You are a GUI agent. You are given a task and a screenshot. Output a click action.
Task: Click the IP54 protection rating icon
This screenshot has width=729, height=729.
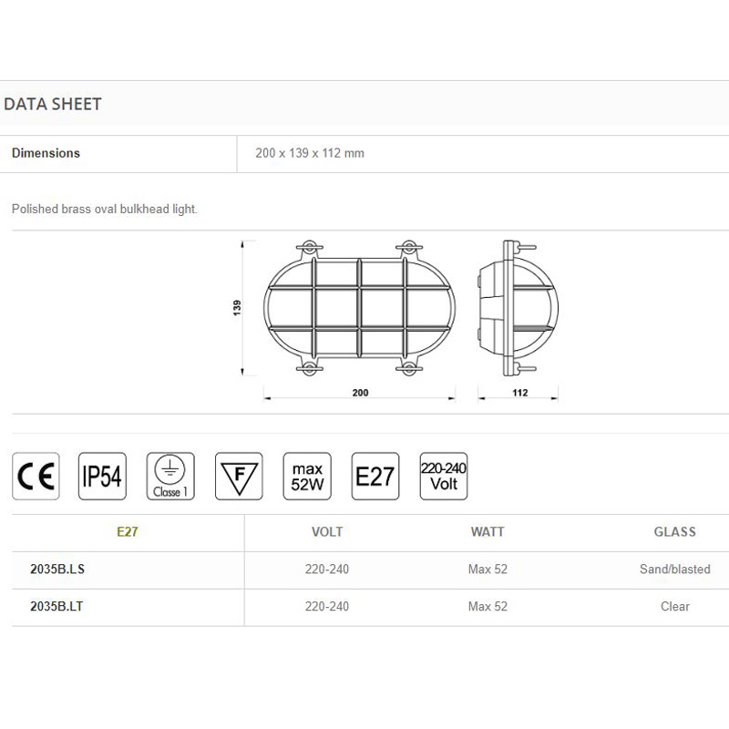pos(102,476)
